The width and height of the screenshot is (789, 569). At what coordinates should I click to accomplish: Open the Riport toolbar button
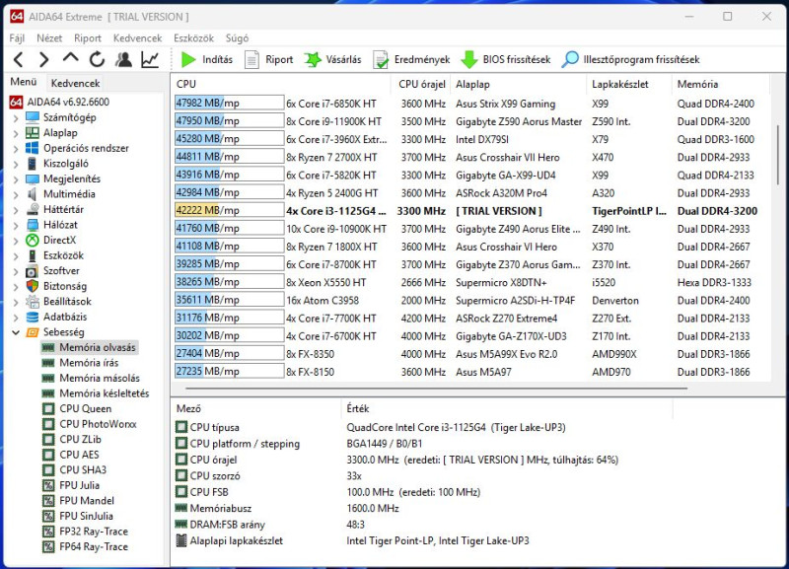[268, 60]
